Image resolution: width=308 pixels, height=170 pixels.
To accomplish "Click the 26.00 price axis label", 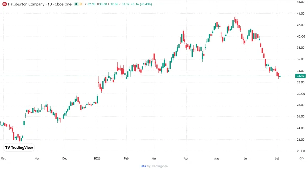I will (301, 116).
